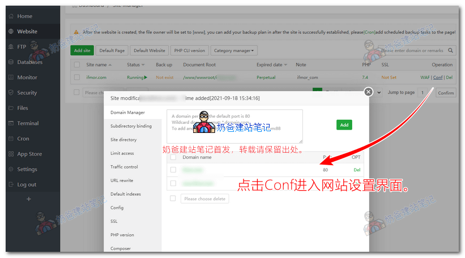This screenshot has height=258, width=465.
Task: Click the Databases sidebar icon
Action: pyautogui.click(x=11, y=62)
